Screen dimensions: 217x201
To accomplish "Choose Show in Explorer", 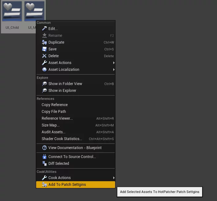I will click(62, 91).
